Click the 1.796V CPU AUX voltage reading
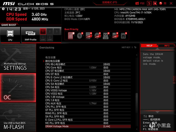The width and height of the screenshot is (176, 132). (x=93, y=103)
